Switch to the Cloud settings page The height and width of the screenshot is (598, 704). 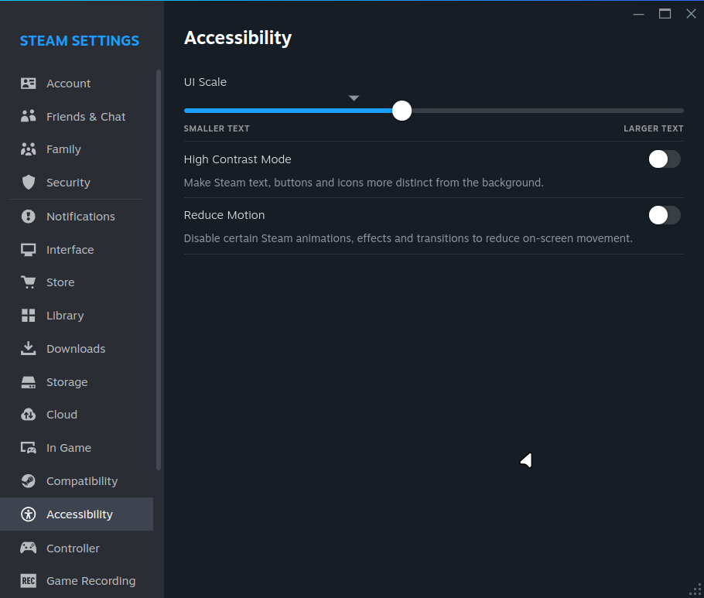pyautogui.click(x=61, y=415)
